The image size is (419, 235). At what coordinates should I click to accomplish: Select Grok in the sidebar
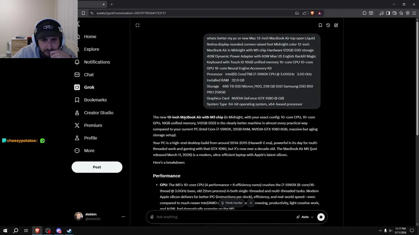pyautogui.click(x=89, y=87)
